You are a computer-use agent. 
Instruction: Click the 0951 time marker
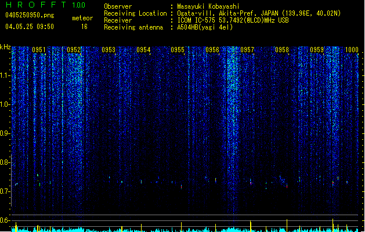(x=39, y=50)
